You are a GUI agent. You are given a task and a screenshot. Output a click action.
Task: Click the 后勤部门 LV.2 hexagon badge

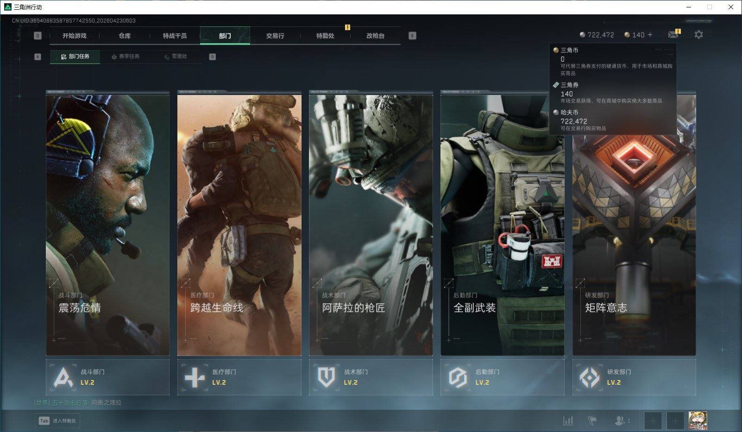pos(458,377)
